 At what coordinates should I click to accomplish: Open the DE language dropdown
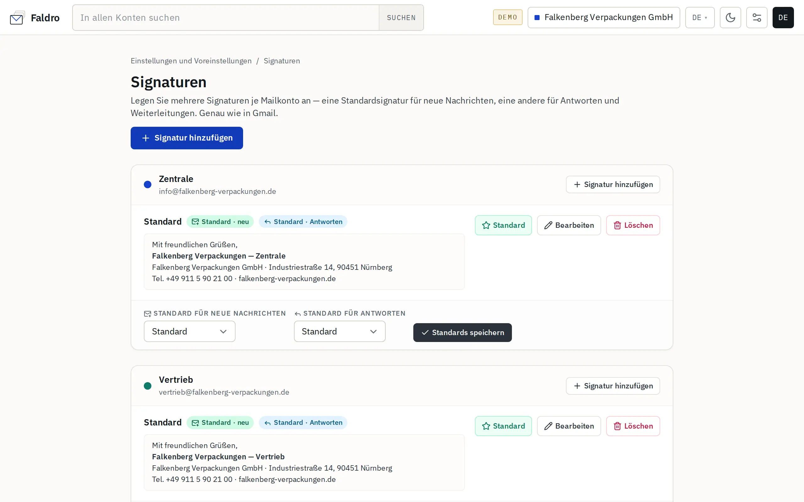(x=700, y=18)
